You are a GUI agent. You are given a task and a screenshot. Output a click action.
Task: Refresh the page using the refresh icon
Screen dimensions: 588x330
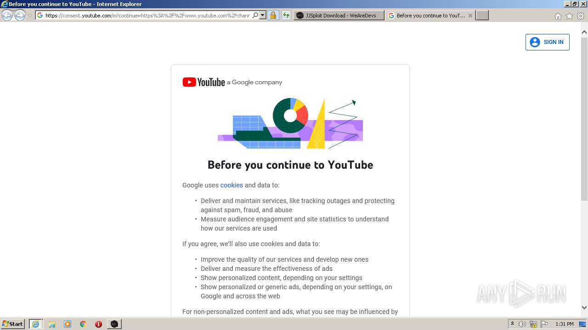[x=286, y=16]
